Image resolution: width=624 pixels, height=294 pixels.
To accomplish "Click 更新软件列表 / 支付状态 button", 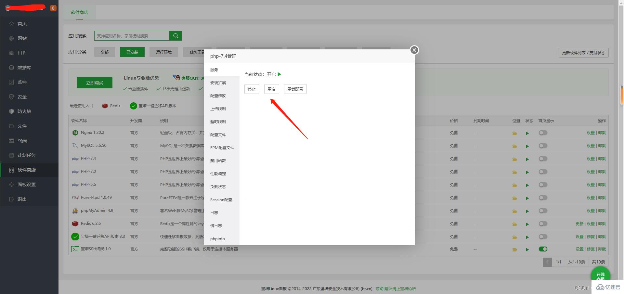I will click(x=583, y=53).
